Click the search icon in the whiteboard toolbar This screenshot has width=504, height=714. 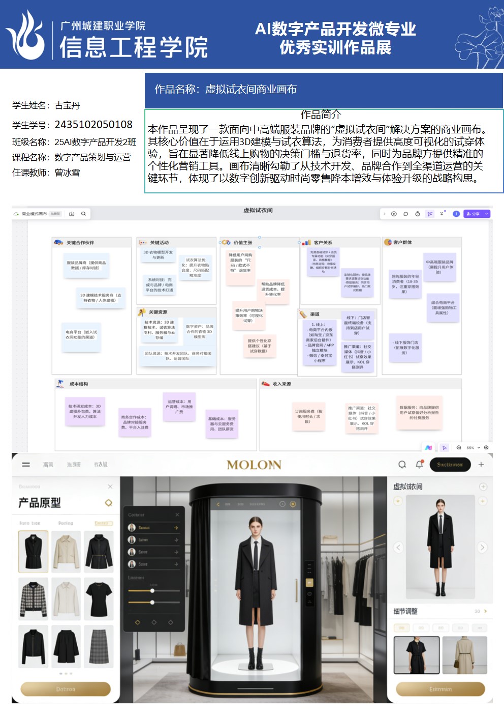pyautogui.click(x=83, y=214)
